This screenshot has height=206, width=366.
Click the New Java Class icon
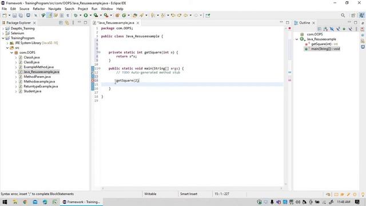(124, 15)
